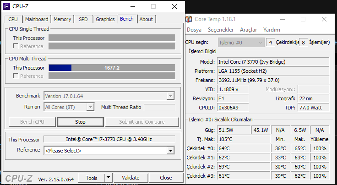Open the SPD tab
Screen dimensions: 337x185
click(83, 19)
